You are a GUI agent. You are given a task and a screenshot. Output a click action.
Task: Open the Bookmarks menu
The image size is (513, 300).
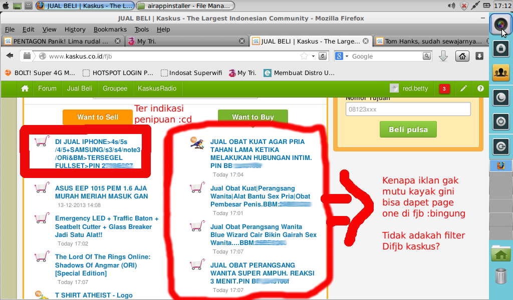click(x=110, y=29)
